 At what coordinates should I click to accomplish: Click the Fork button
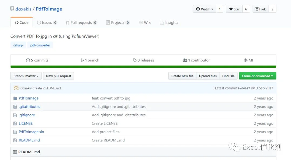[x=261, y=9]
